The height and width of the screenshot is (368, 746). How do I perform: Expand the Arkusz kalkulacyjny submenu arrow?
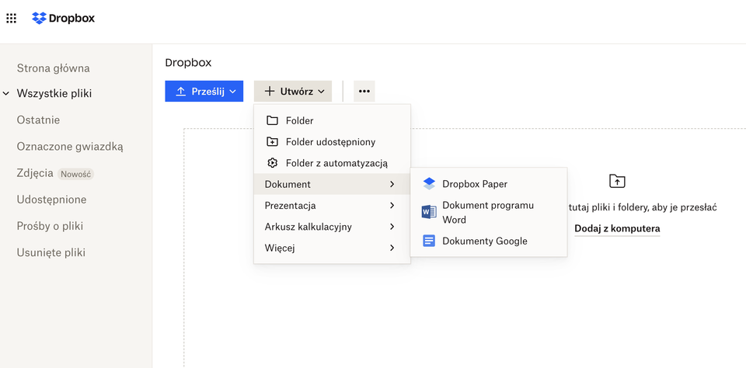392,227
